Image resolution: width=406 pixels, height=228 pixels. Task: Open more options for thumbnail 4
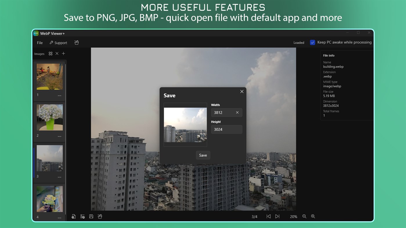pyautogui.click(x=59, y=217)
